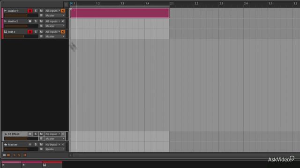Viewport: 300px width, 168px height.
Task: Mute the Master track
Action: 41,145
